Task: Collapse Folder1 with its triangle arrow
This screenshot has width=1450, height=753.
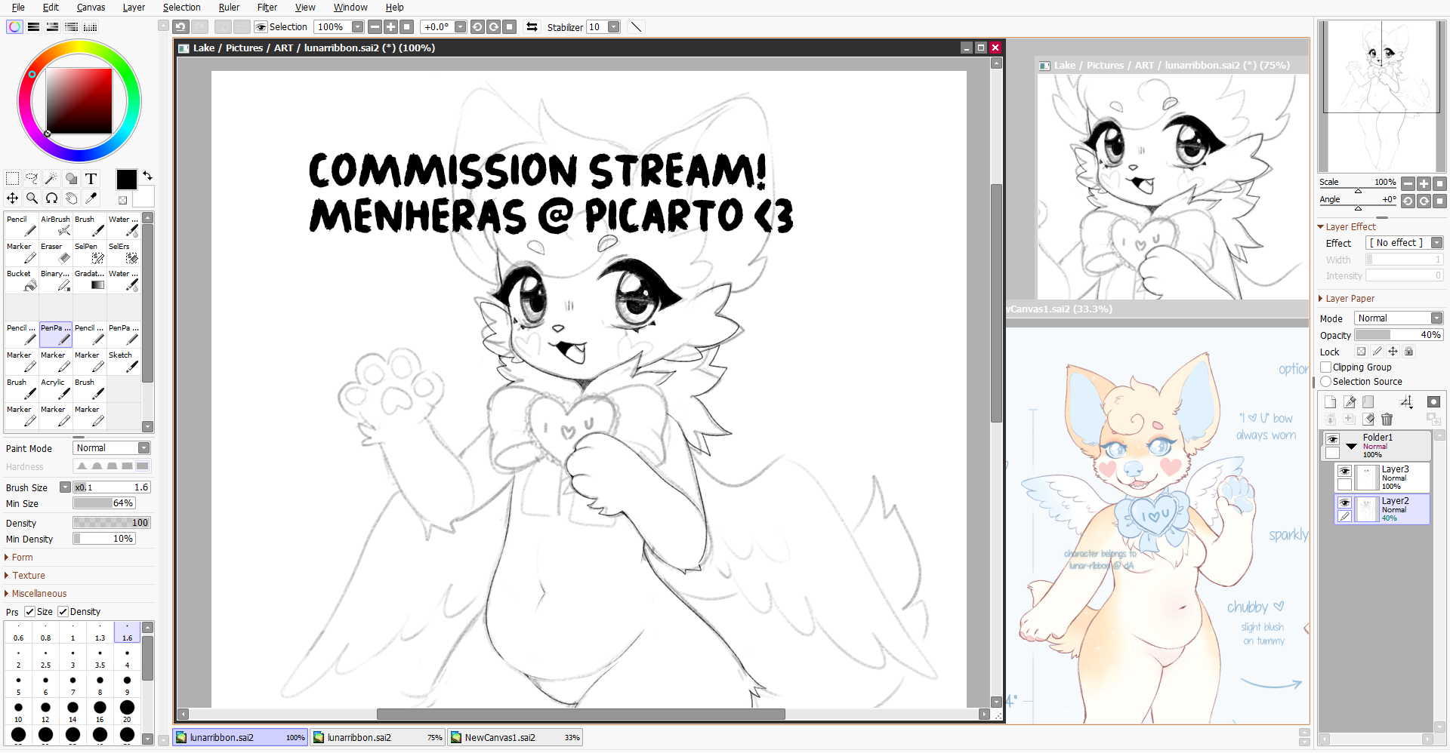Action: pos(1351,447)
